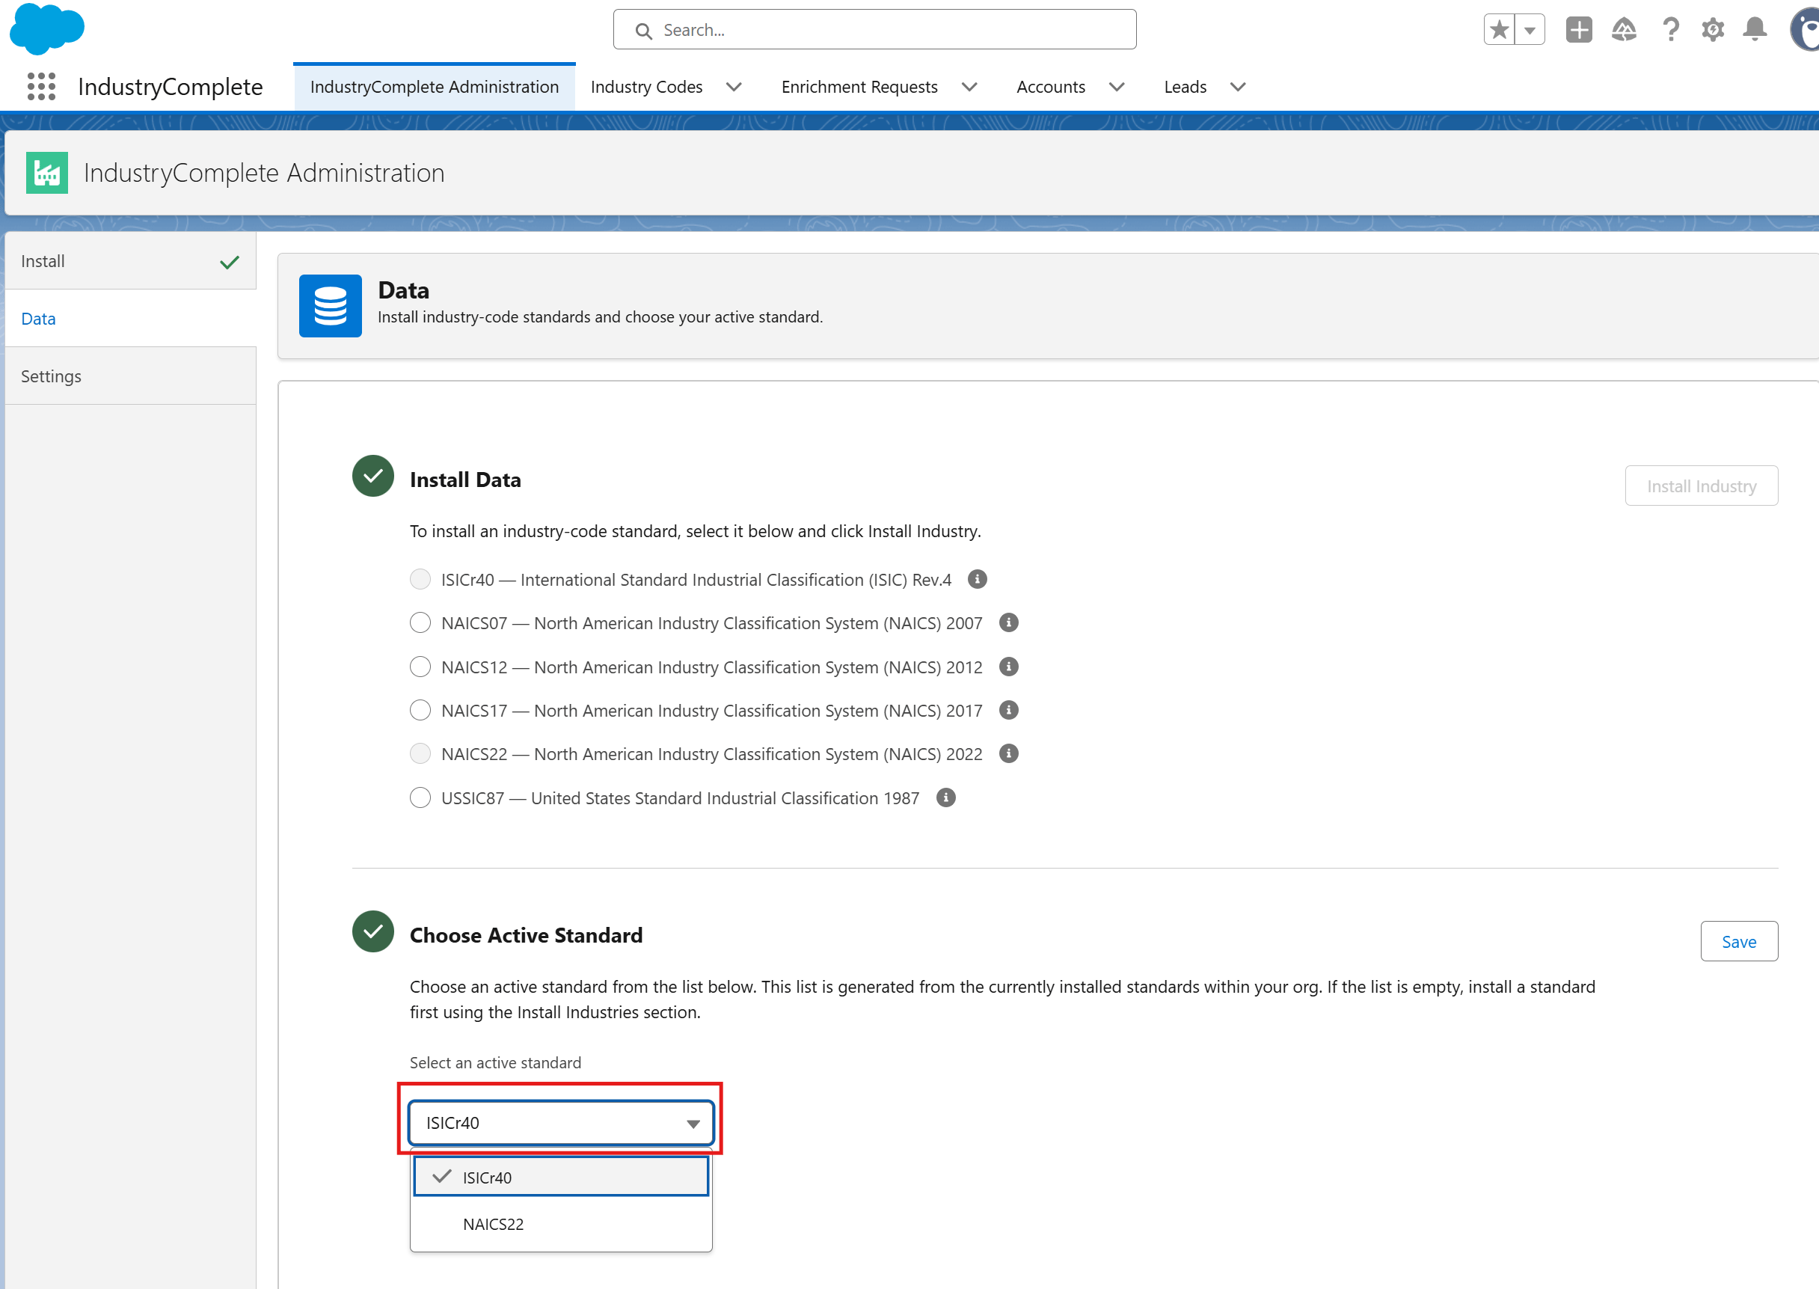Select the USSIC87 radio button
The image size is (1819, 1289).
pos(420,797)
